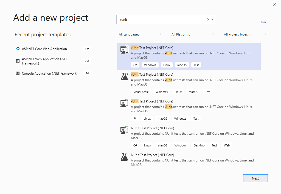Click the ASP.NET Core Web Application icon
Viewport: 281px width, 194px height.
pyautogui.click(x=17, y=49)
